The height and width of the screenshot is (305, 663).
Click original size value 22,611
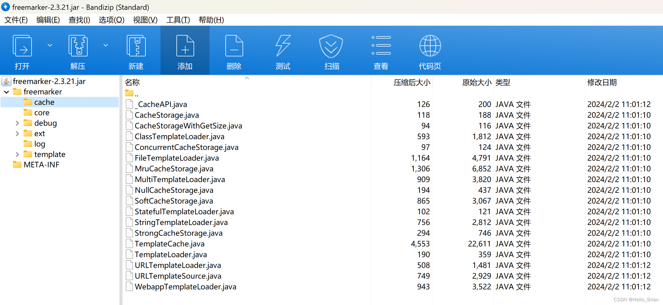(480, 244)
